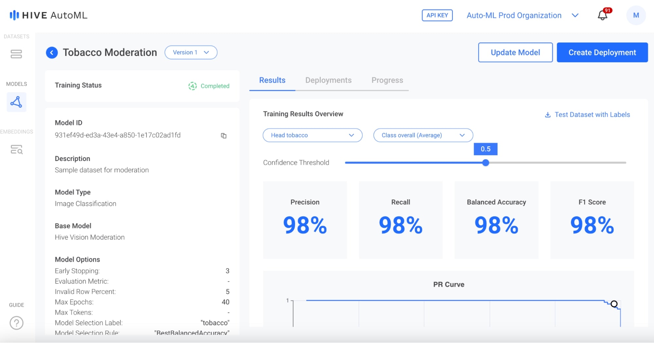Click the API KEY button
Screen dimensions: 654x343
click(x=437, y=15)
